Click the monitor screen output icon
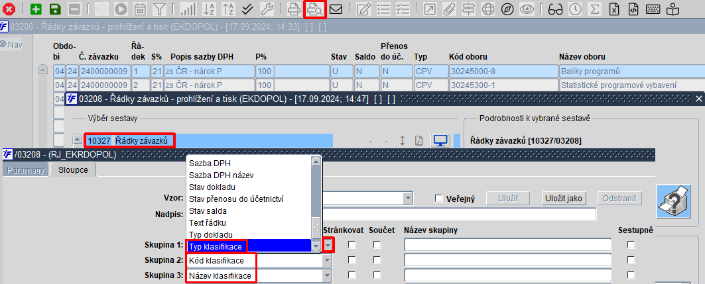 pos(440,140)
